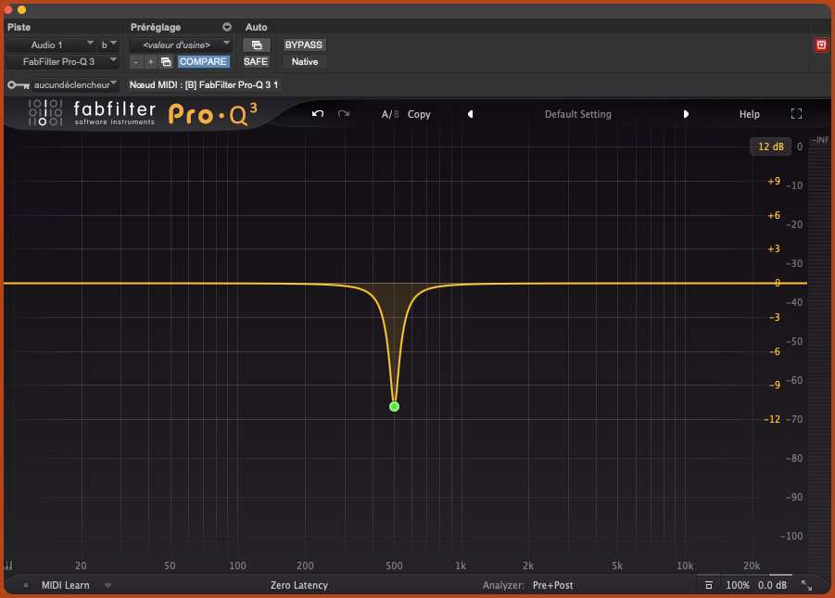Click the redo arrow icon
Screen dimensions: 835x598
(x=344, y=114)
